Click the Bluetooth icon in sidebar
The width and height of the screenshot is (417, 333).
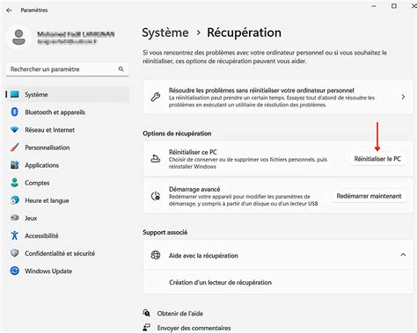[15, 112]
